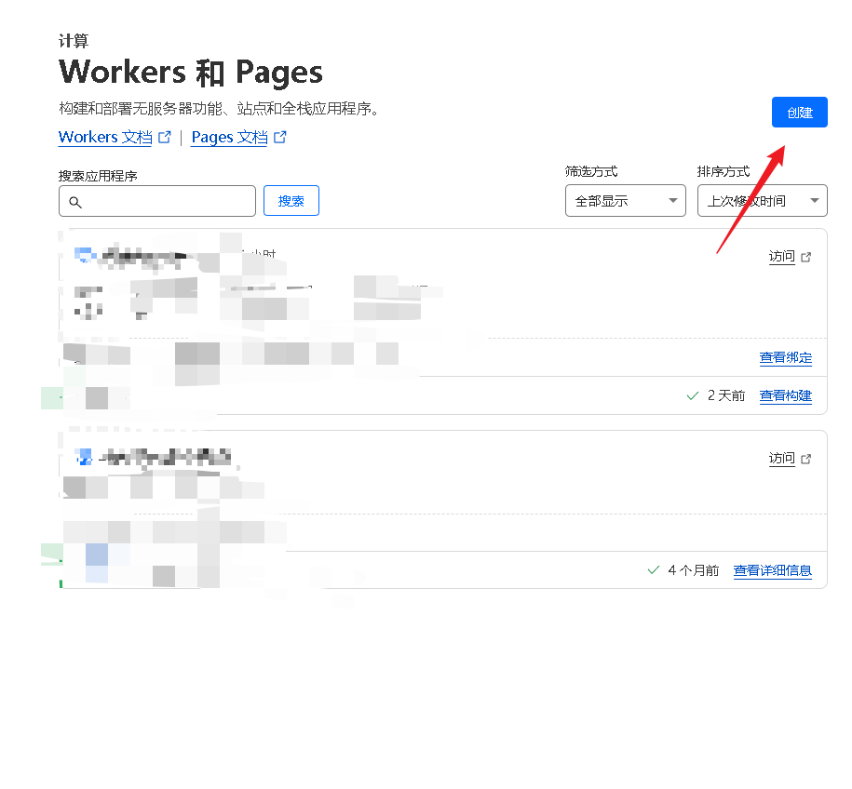Click external icon beside 访问 in bottom card

point(806,460)
